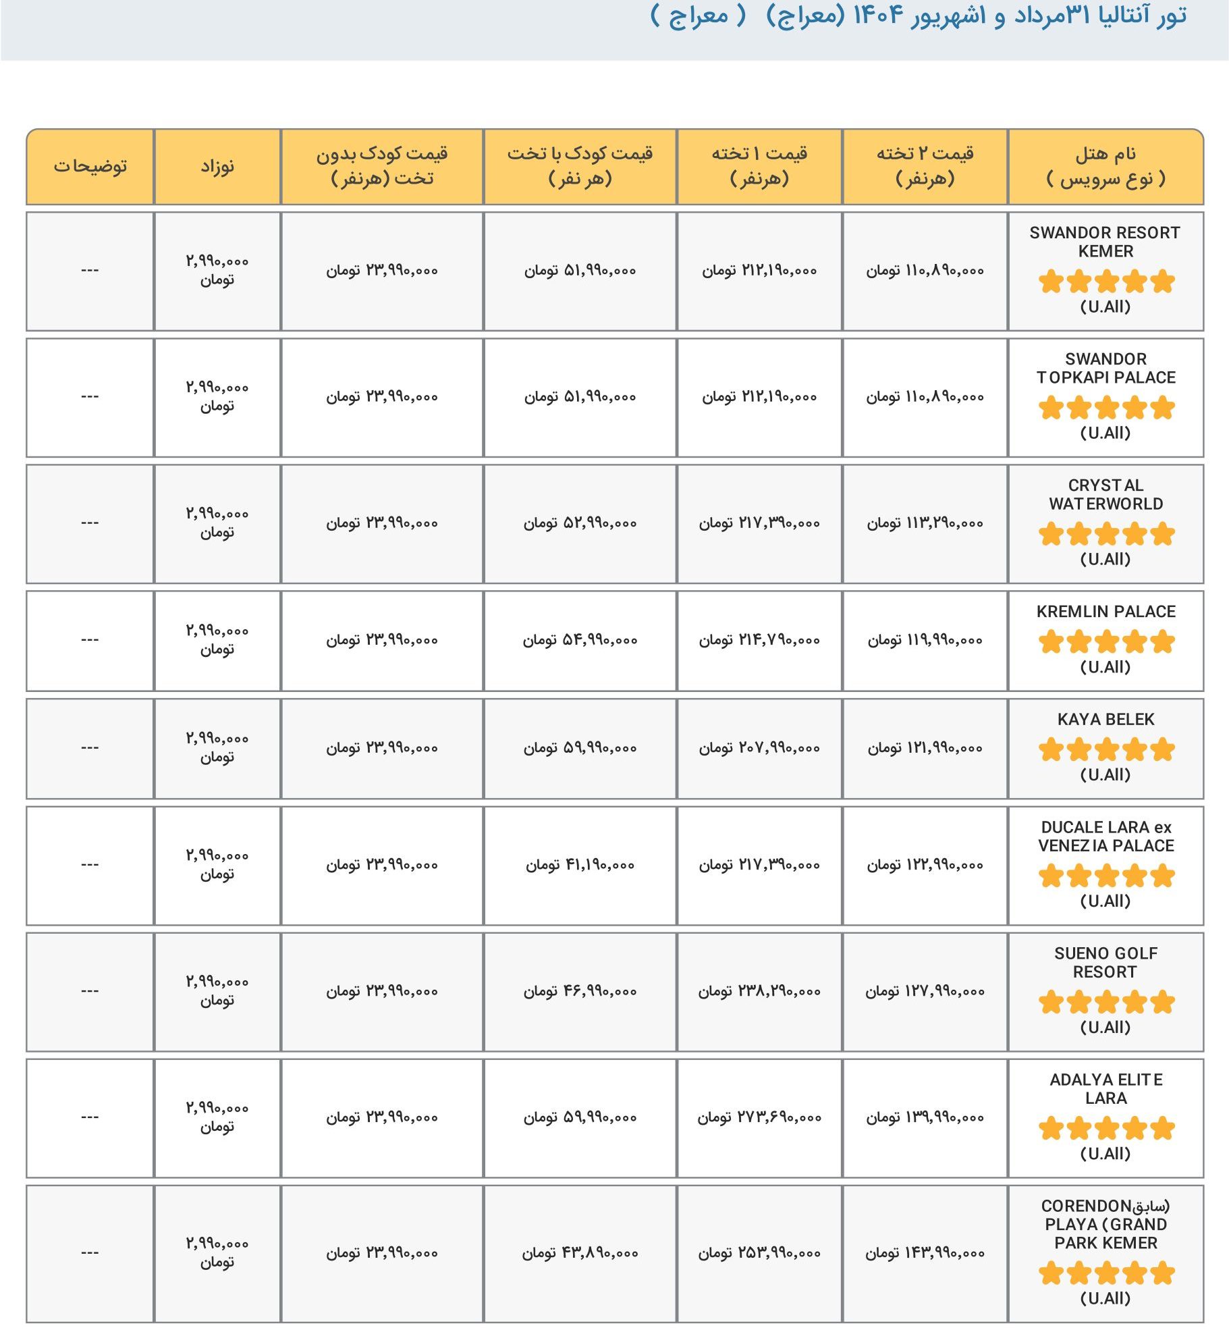The width and height of the screenshot is (1229, 1330).
Task: Click the star rating for CRYSTAL WATERWORLD
Action: (1106, 533)
